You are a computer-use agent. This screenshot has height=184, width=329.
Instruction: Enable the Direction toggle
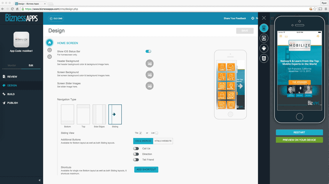tap(136, 154)
